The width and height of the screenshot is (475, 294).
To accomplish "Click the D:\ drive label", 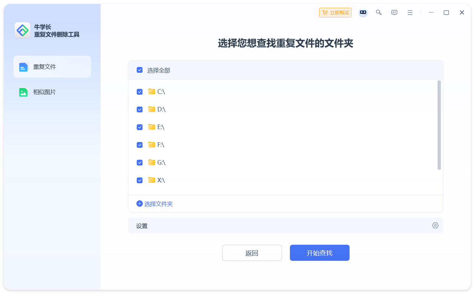I will [162, 109].
